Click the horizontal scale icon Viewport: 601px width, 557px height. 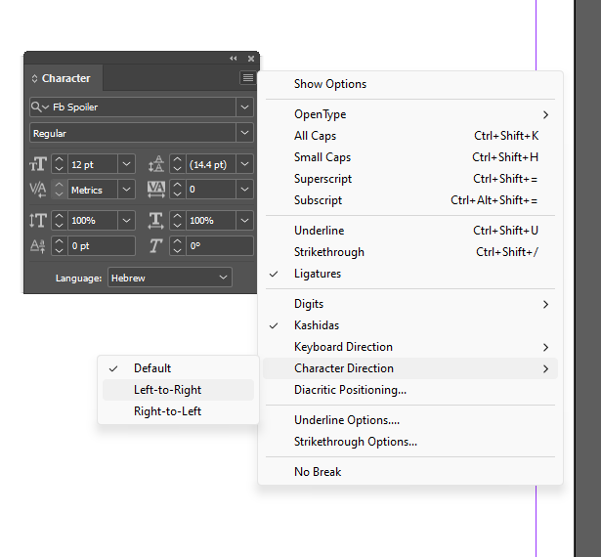point(156,221)
